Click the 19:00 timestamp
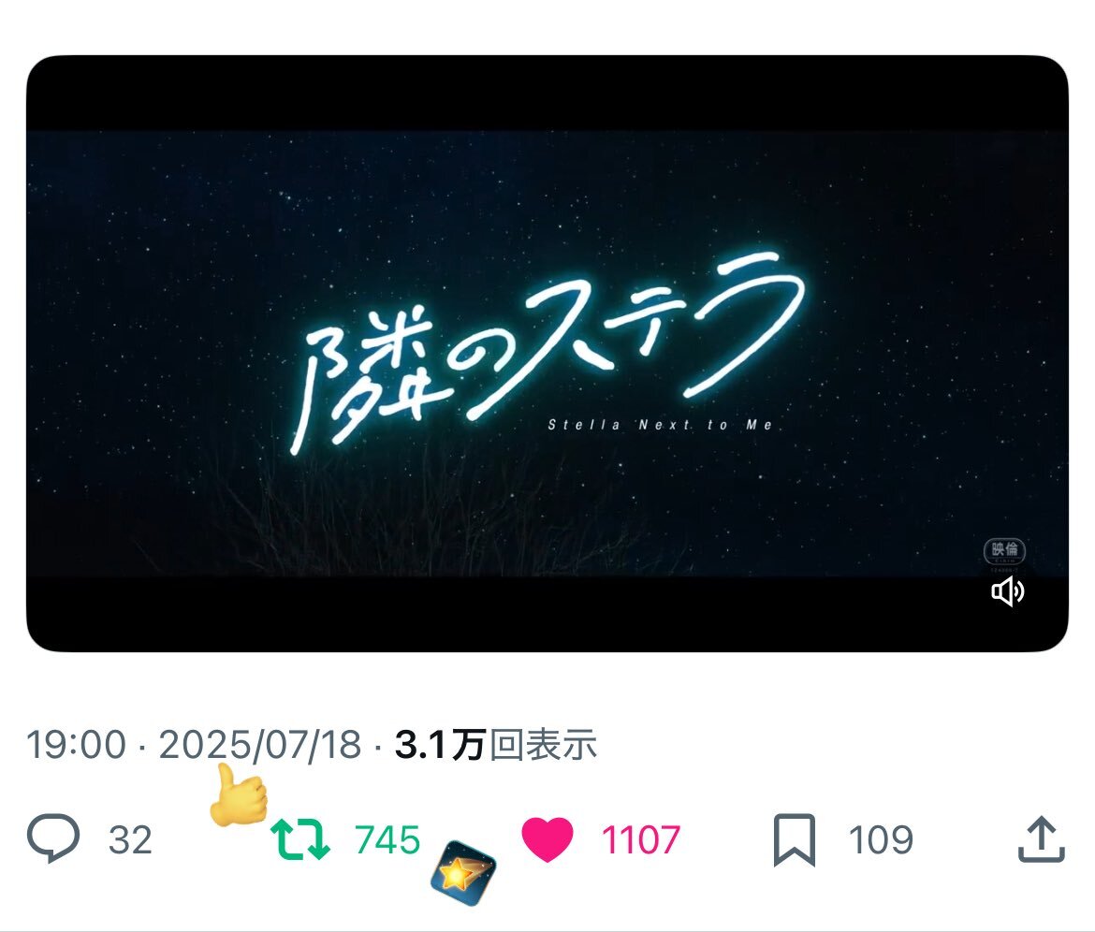The image size is (1095, 932). (76, 745)
